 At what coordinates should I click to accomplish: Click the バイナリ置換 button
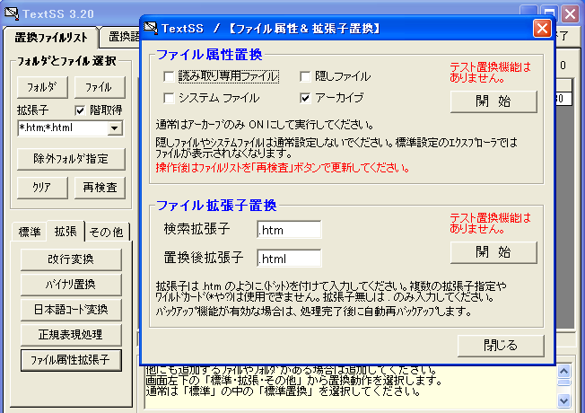[71, 285]
